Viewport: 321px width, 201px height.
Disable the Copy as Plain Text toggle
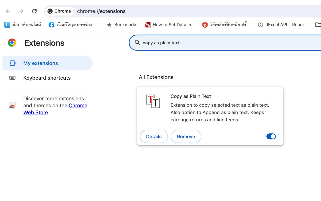click(271, 136)
